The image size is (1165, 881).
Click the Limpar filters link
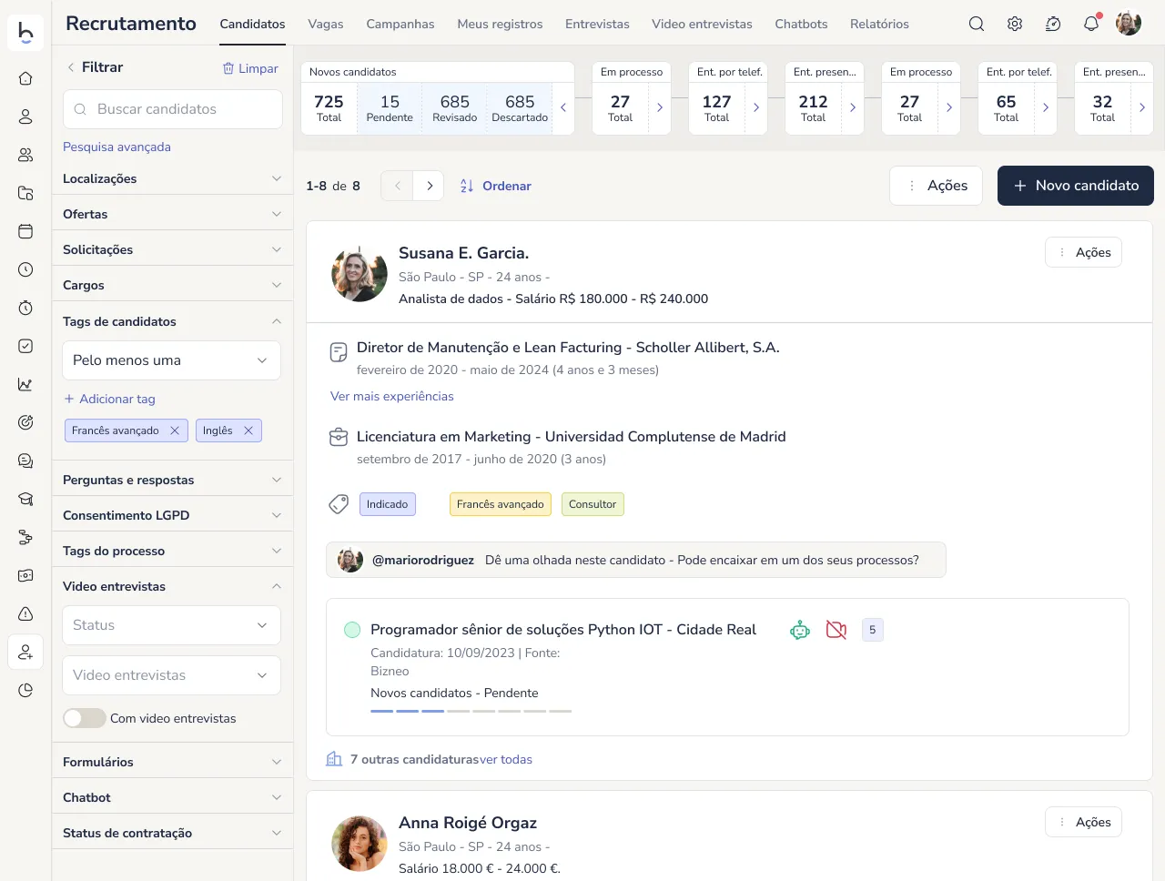(250, 68)
